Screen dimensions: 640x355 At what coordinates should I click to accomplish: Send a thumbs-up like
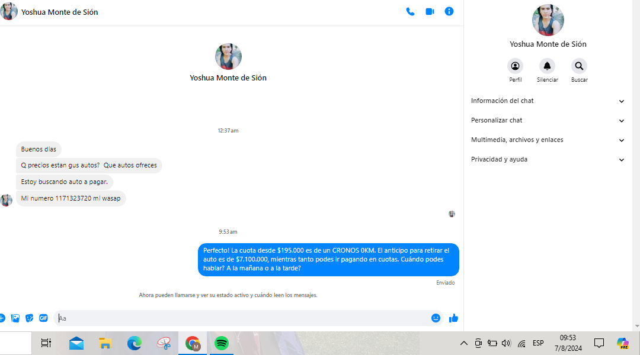[x=453, y=318]
